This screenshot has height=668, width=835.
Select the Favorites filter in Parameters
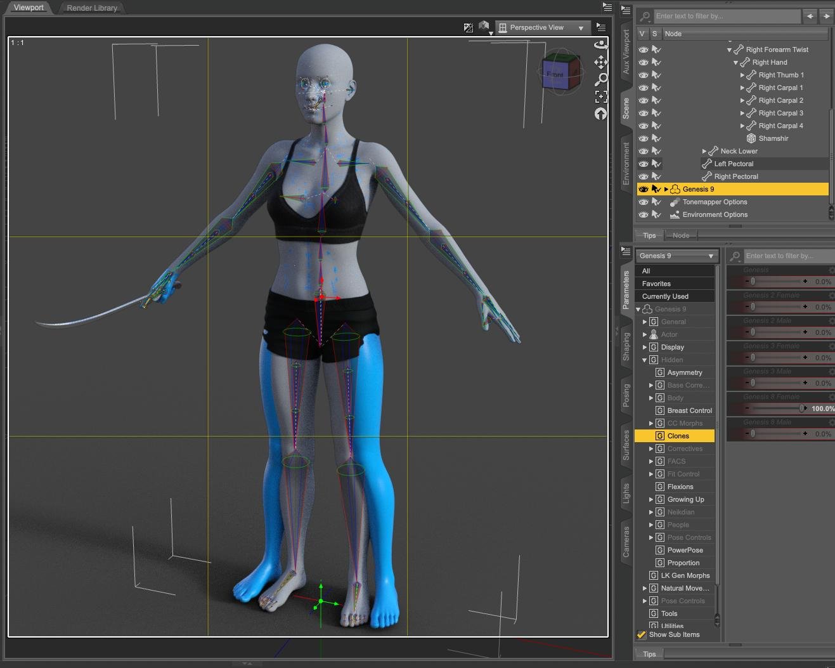pyautogui.click(x=675, y=284)
